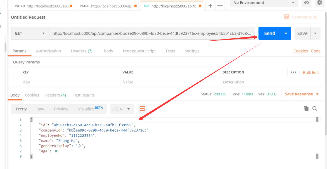The image size is (327, 169).
Task: Select response Cookies tab
Action: coord(32,95)
